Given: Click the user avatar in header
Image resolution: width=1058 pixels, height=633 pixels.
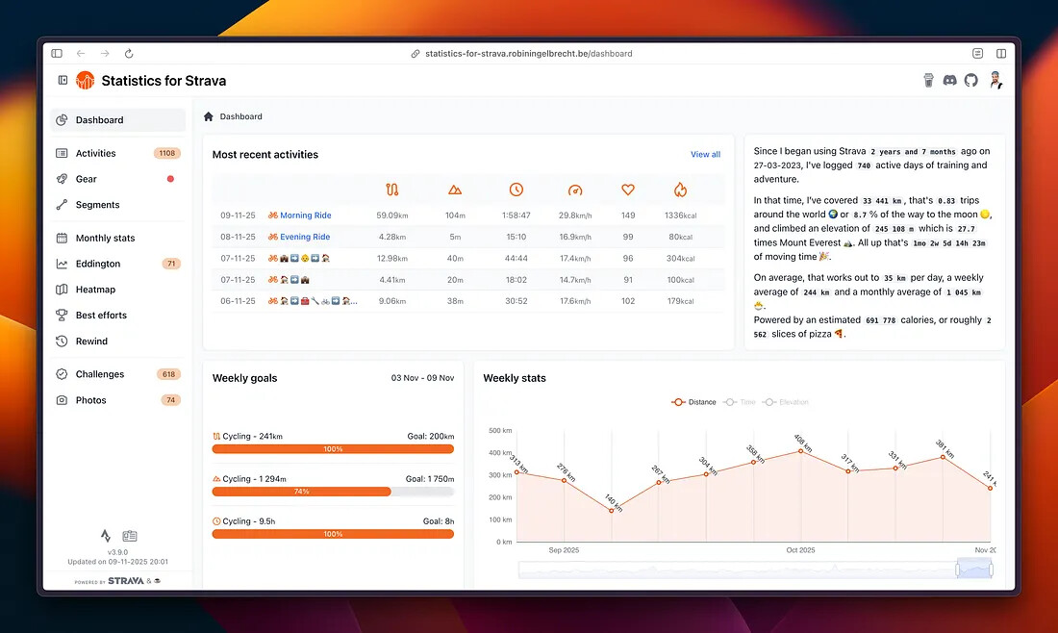Looking at the screenshot, I should (x=995, y=81).
